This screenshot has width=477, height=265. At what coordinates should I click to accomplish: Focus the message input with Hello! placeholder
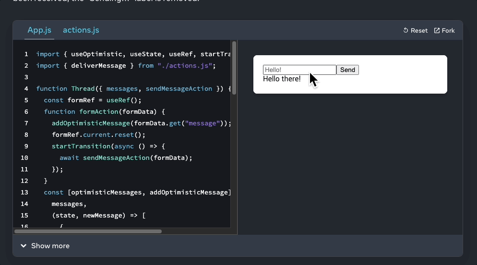tap(299, 70)
